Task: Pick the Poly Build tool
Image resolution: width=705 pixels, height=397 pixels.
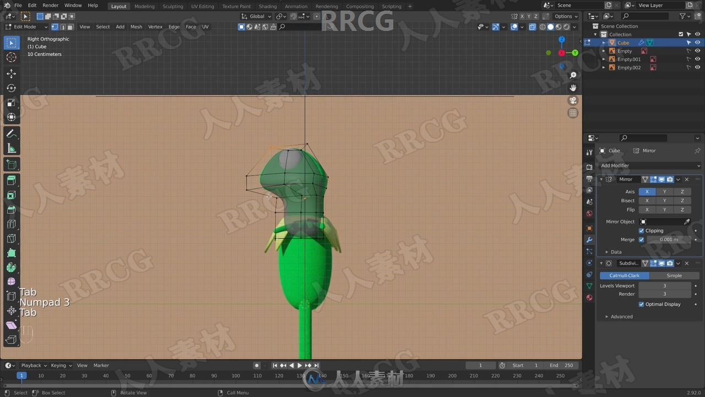Action: [x=11, y=253]
